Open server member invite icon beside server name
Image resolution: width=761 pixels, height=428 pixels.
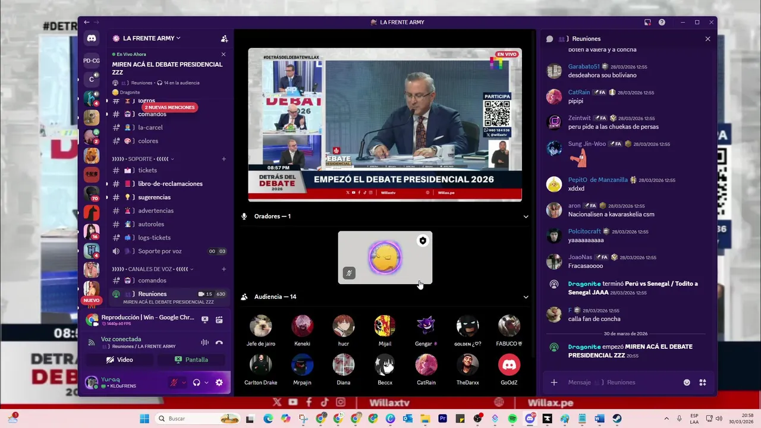point(224,39)
